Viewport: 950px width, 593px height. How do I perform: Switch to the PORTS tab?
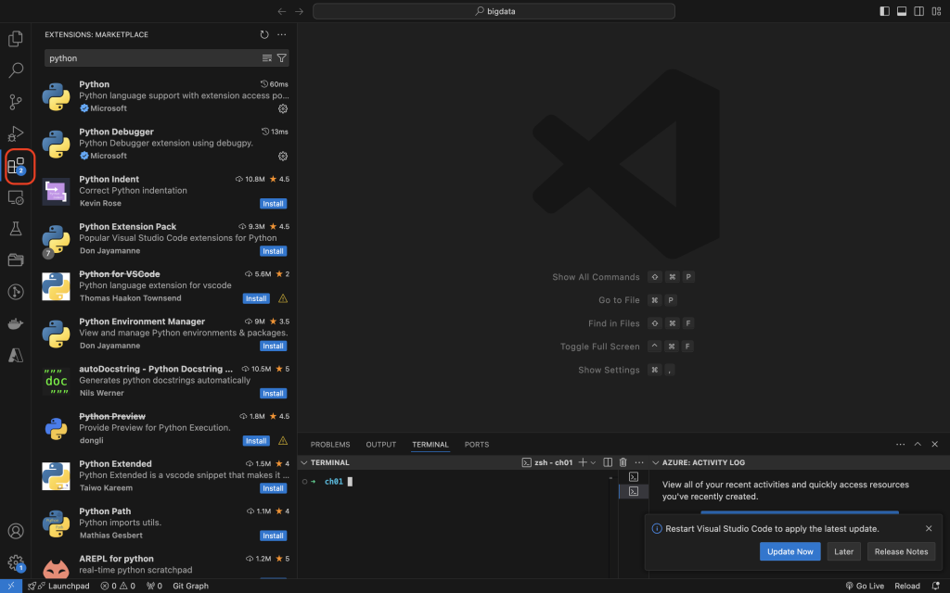tap(477, 444)
